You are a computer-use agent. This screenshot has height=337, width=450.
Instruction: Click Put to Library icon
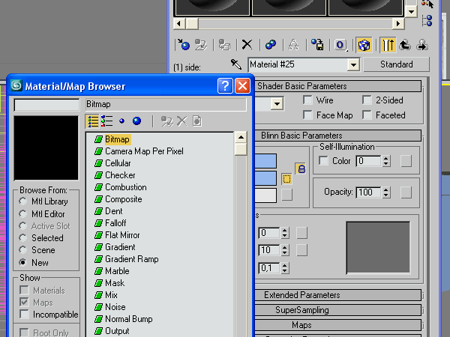[317, 45]
